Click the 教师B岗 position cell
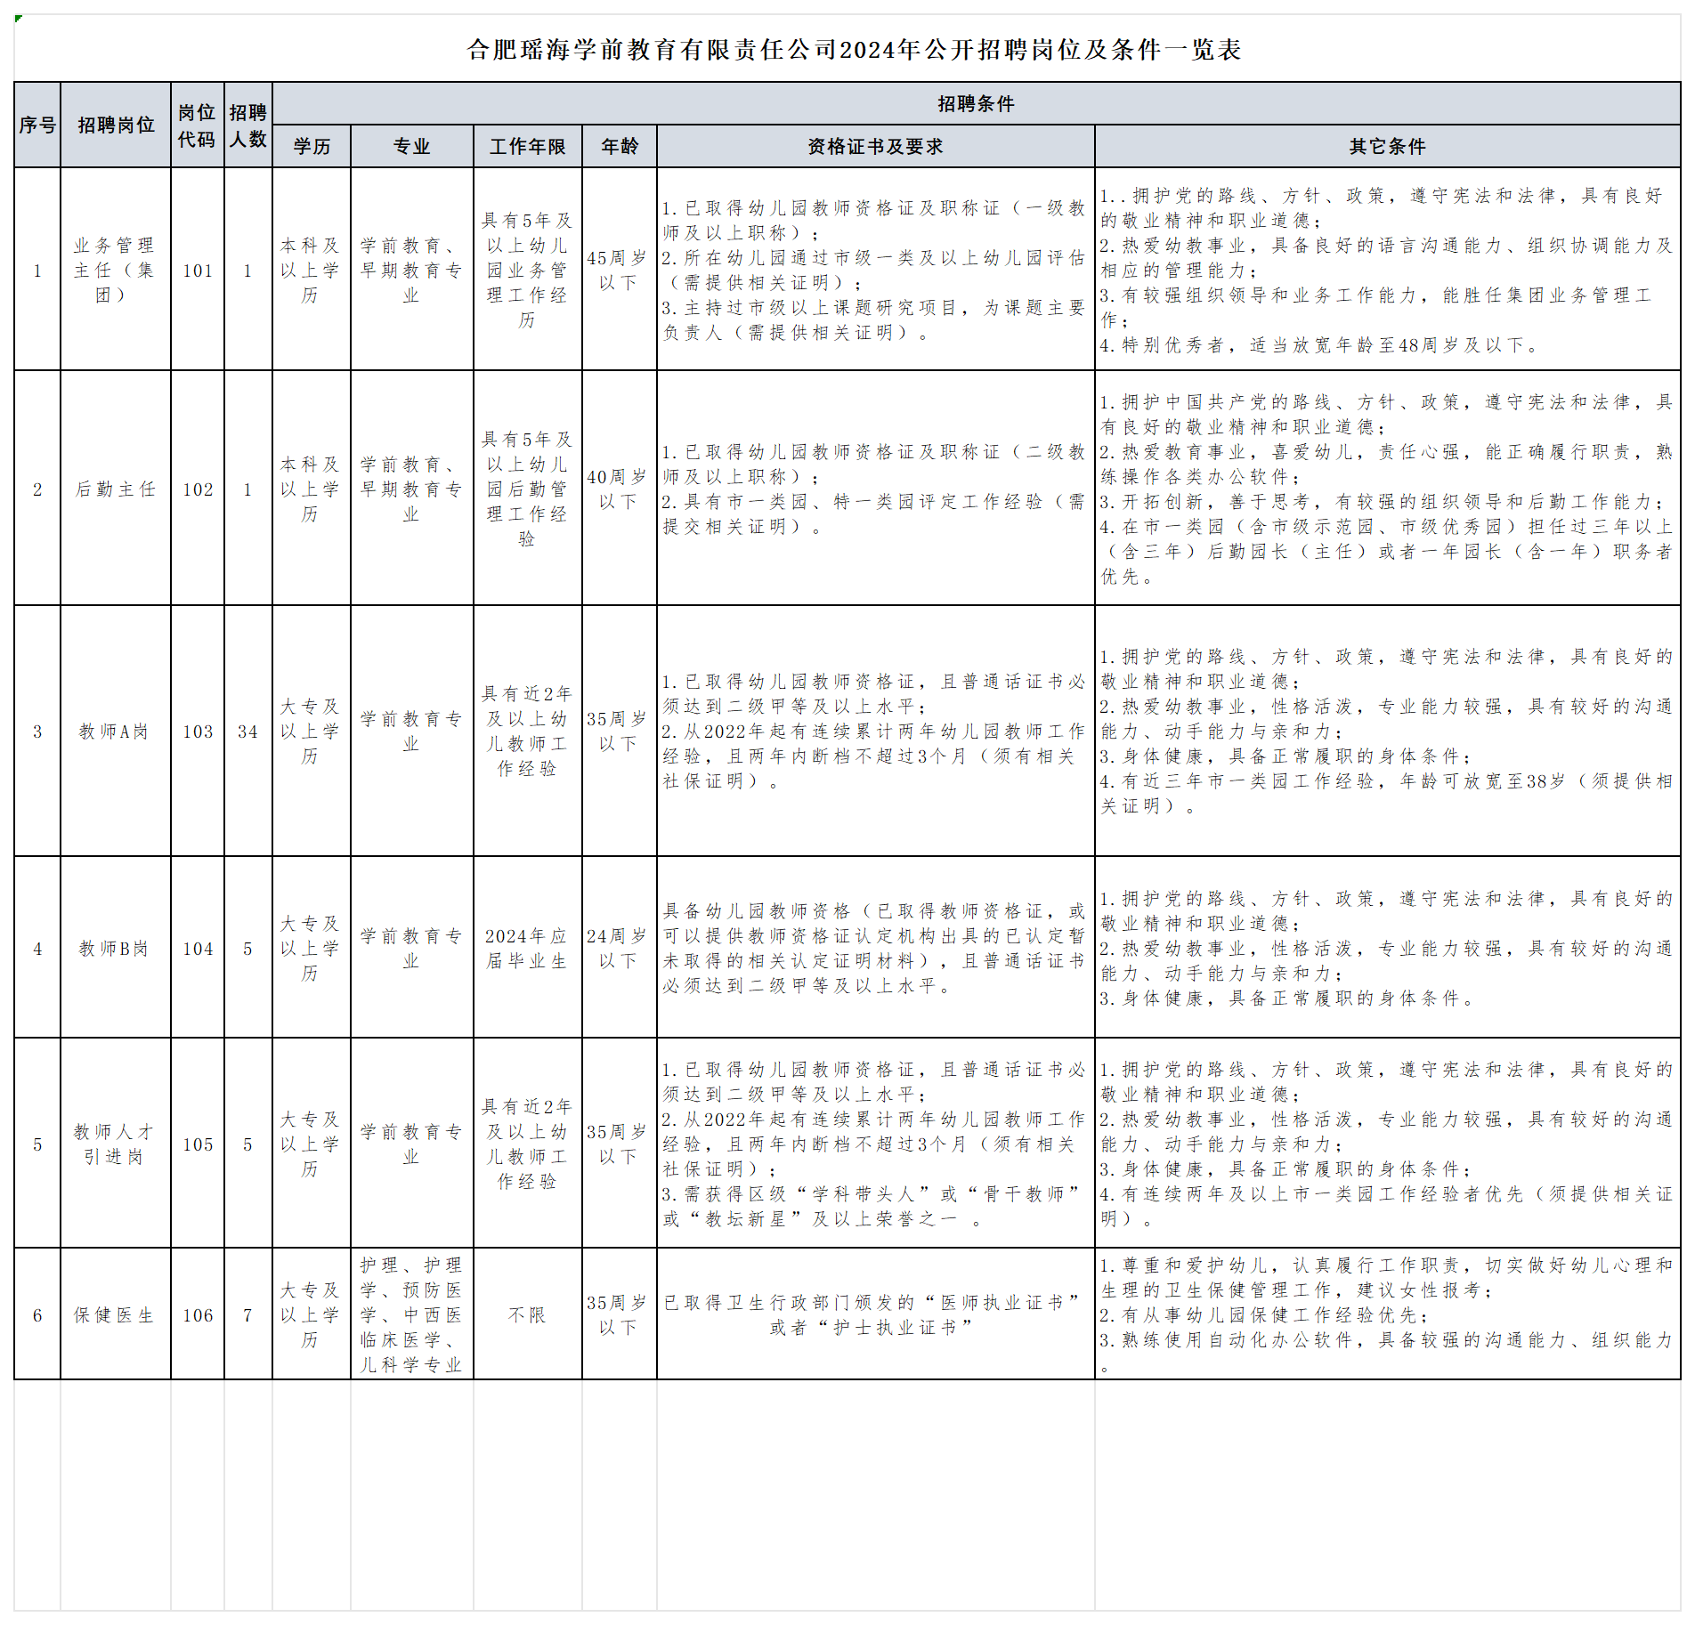Viewport: 1695px width, 1625px height. pos(116,948)
